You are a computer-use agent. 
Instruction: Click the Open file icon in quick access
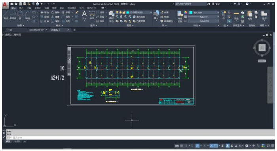pos(16,4)
